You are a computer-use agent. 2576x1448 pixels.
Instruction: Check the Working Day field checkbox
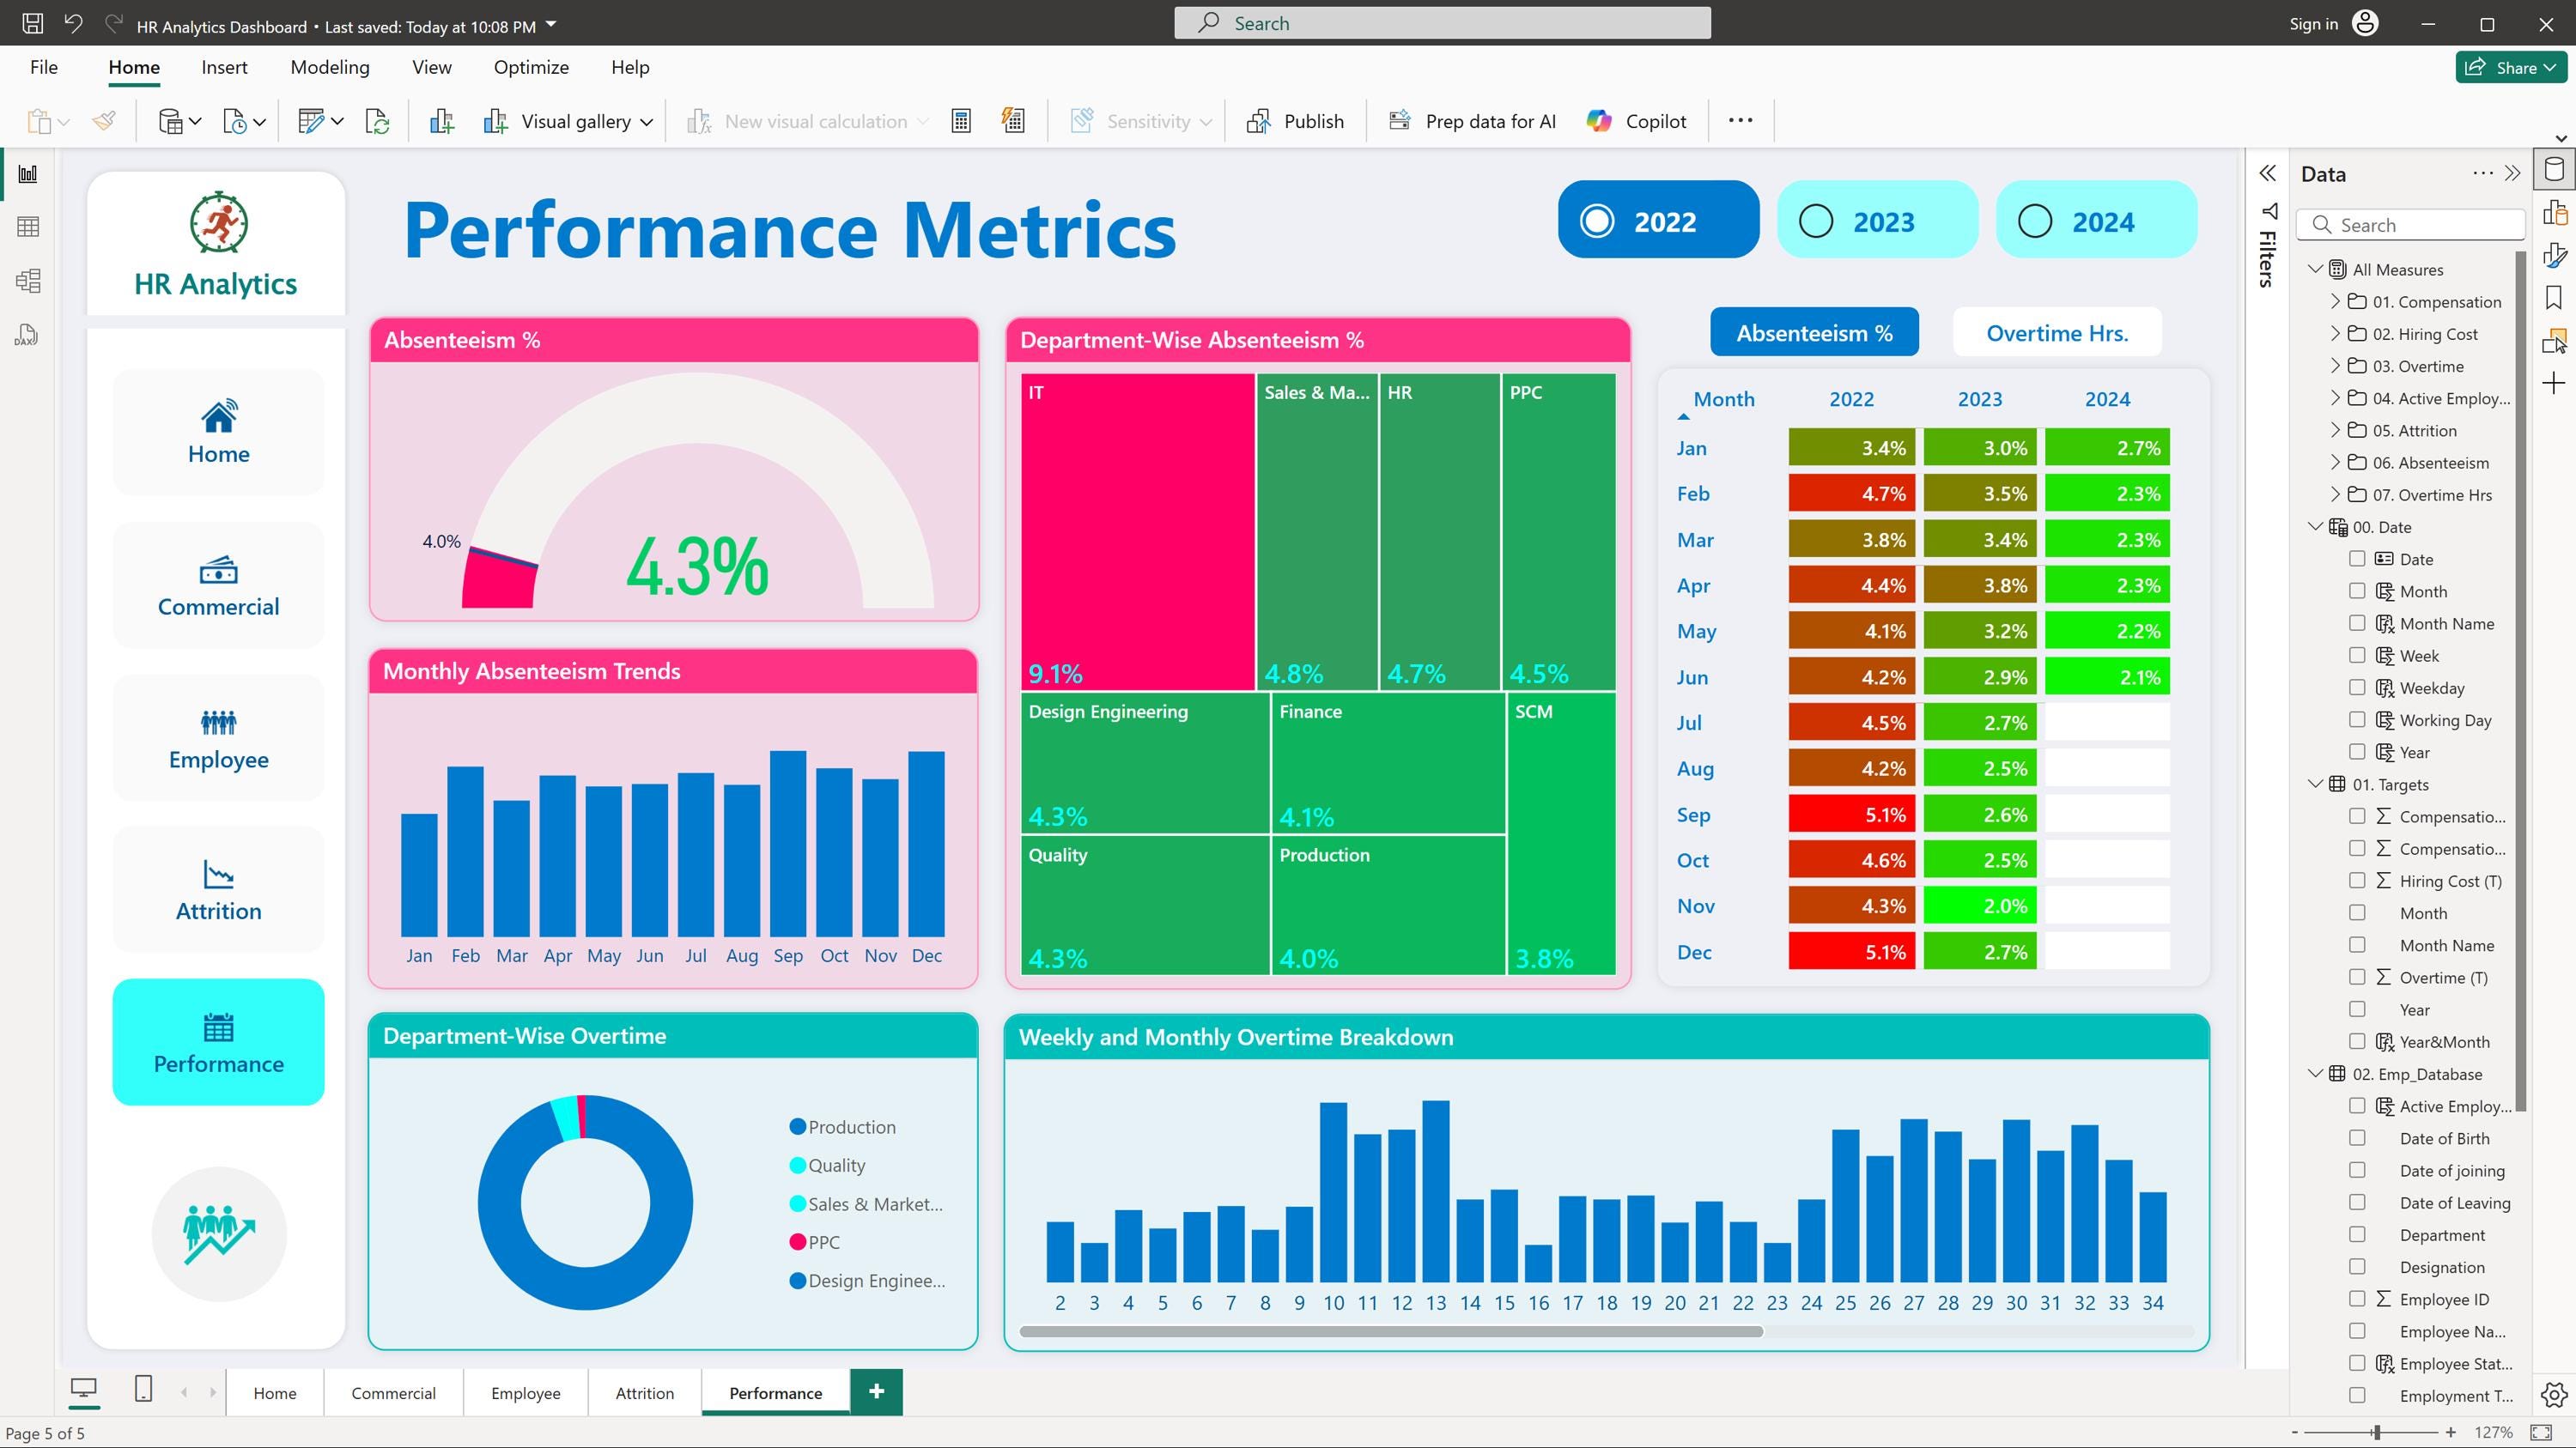click(2357, 719)
